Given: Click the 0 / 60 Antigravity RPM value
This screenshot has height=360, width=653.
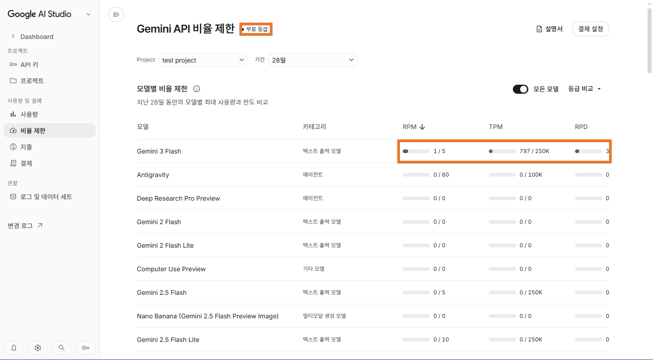Looking at the screenshot, I should 441,175.
